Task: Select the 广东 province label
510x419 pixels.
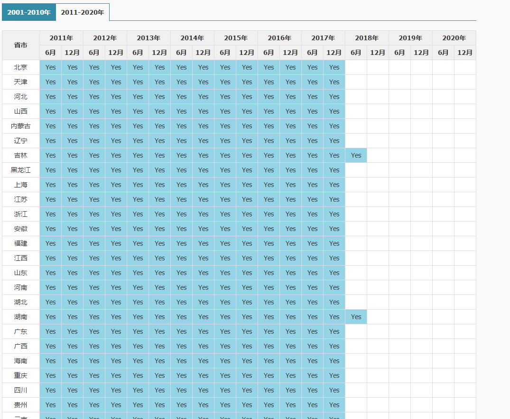Action: pos(20,331)
